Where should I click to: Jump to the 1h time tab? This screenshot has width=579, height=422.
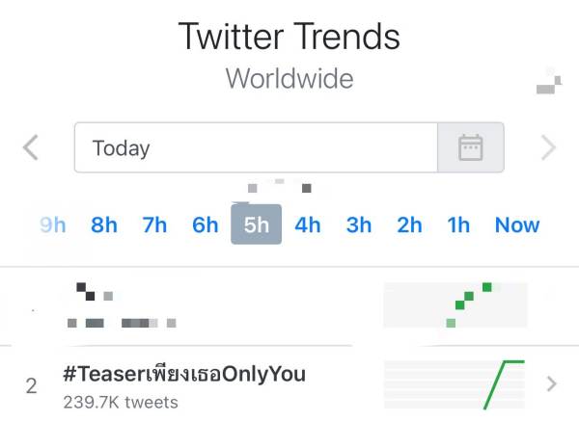coord(458,224)
